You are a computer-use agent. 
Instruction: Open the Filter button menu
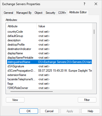coord(87,100)
